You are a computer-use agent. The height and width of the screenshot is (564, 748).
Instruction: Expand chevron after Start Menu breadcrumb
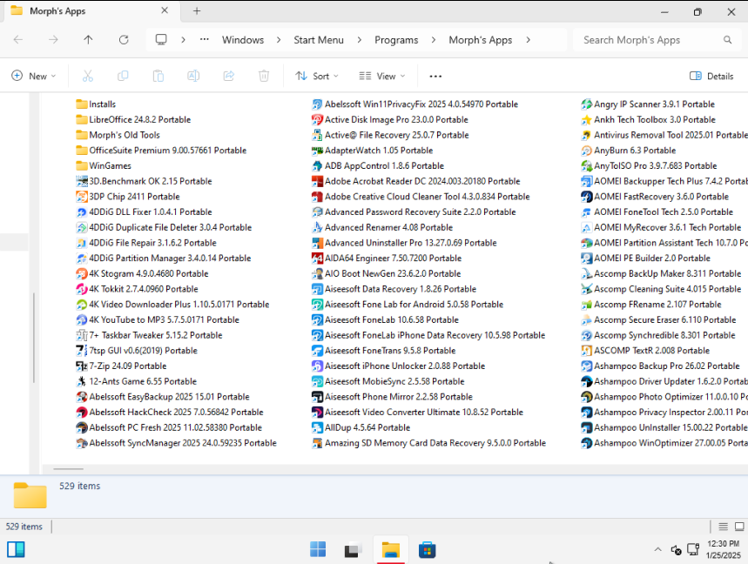(360, 39)
